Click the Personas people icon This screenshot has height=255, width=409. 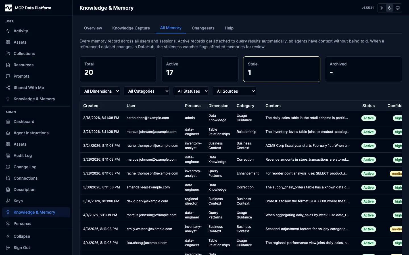click(x=8, y=224)
